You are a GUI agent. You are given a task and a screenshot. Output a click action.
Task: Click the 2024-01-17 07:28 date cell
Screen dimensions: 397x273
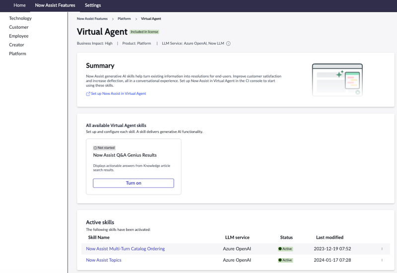pyautogui.click(x=332, y=260)
